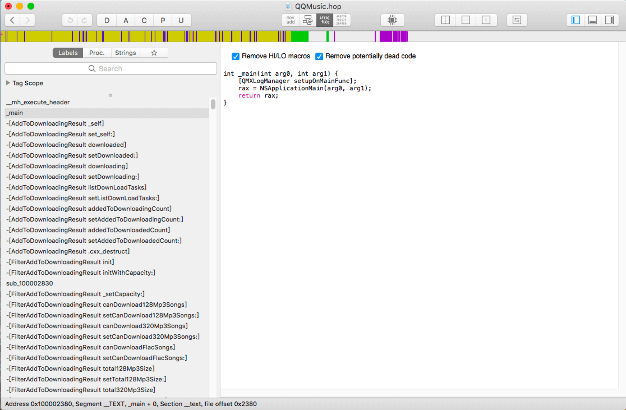Select the Labels tab
Screen dimensions: 626x410
68,53
